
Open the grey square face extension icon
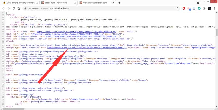click(194, 8)
